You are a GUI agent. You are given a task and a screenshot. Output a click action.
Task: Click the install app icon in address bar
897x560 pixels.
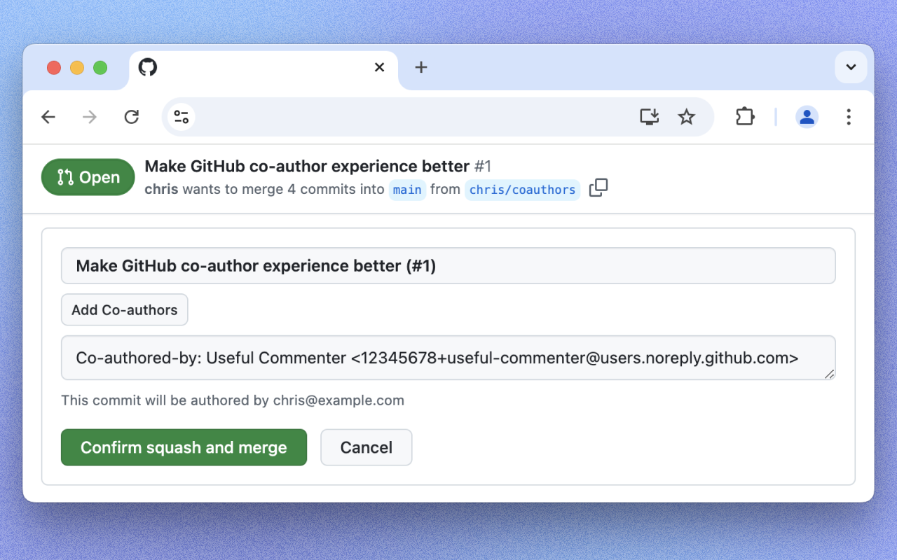point(650,117)
